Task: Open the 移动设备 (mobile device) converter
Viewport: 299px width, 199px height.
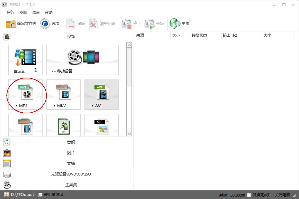Action: tap(82, 60)
